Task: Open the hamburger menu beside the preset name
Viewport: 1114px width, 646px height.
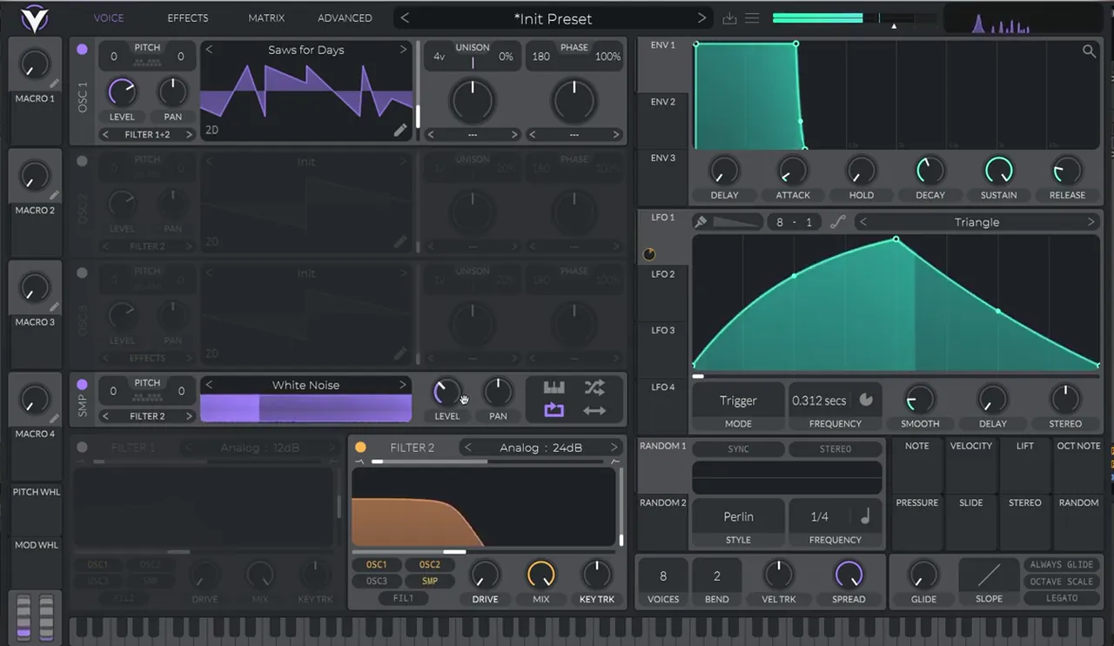Action: pyautogui.click(x=752, y=18)
